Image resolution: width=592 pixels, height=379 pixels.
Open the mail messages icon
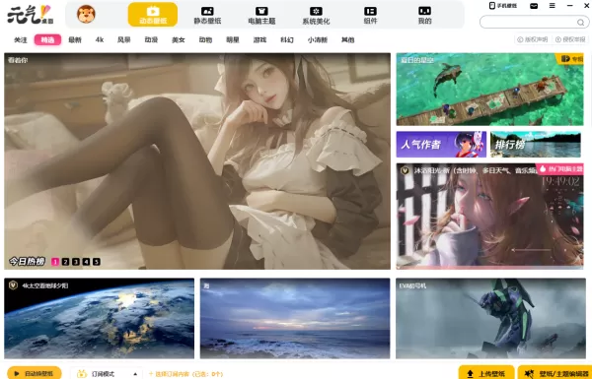click(x=534, y=6)
